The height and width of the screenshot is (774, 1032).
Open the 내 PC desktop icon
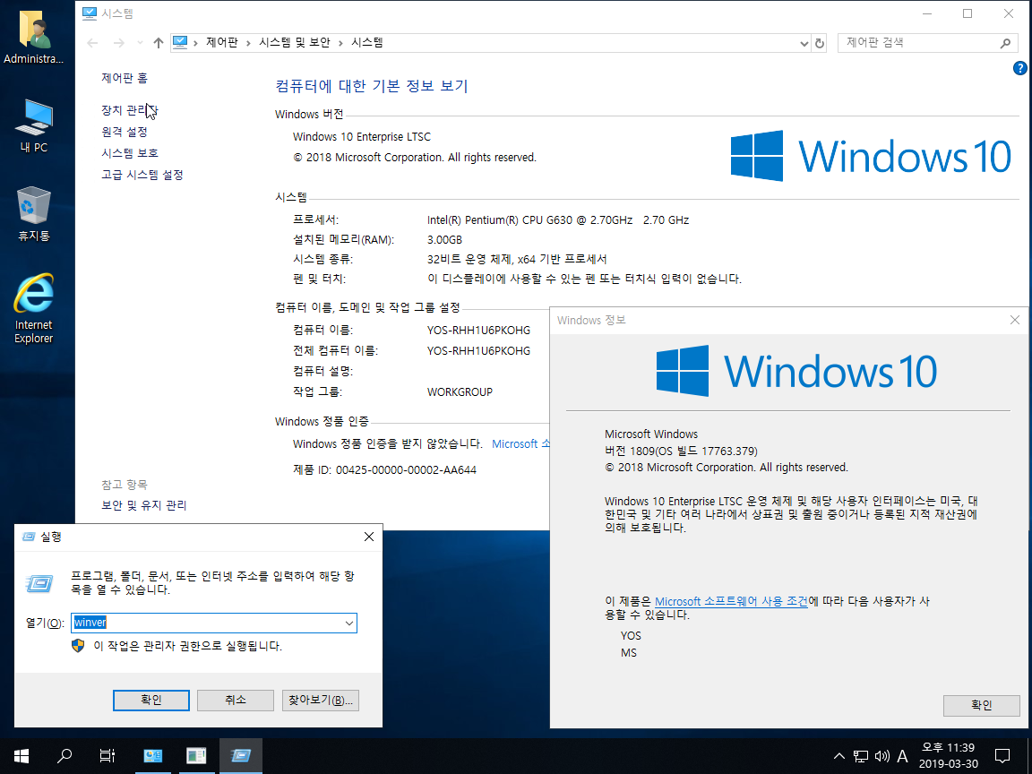pyautogui.click(x=33, y=125)
